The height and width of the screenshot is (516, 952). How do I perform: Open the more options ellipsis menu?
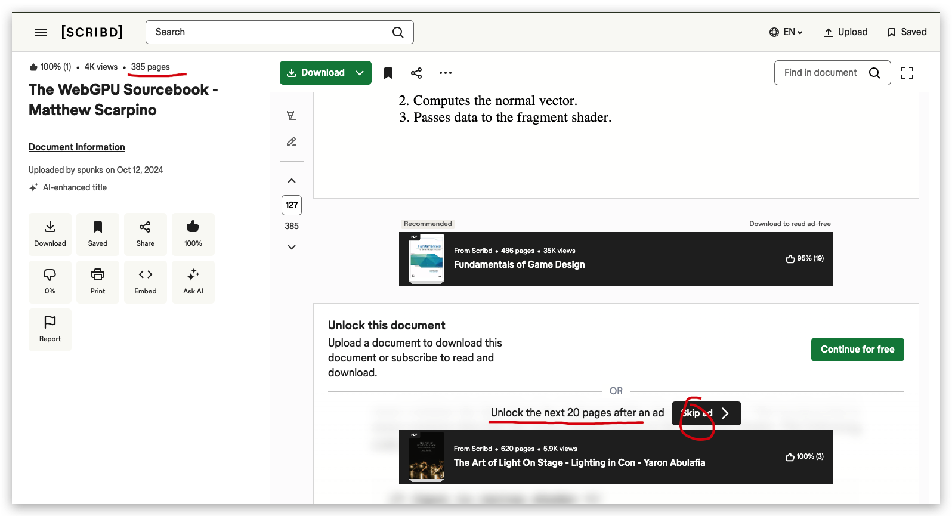coord(446,73)
